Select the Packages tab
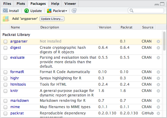 click(38, 4)
